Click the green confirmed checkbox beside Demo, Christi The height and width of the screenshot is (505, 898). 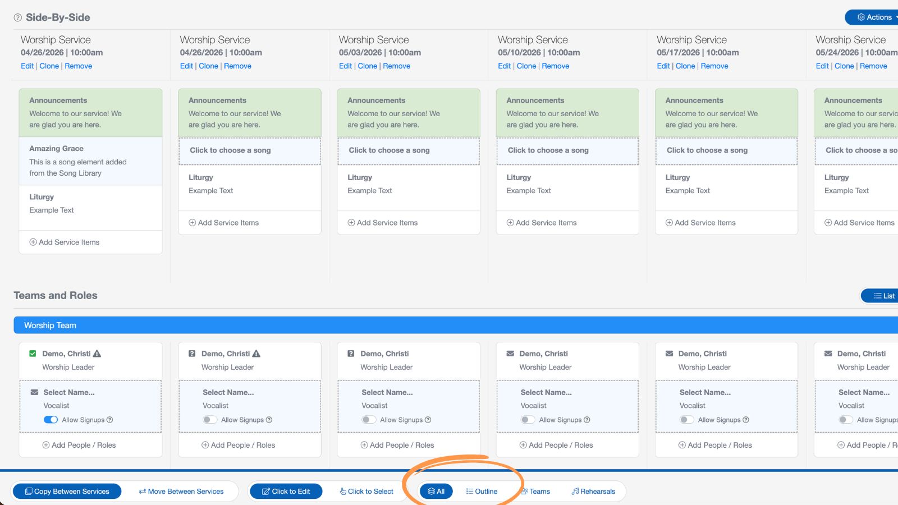(x=33, y=353)
